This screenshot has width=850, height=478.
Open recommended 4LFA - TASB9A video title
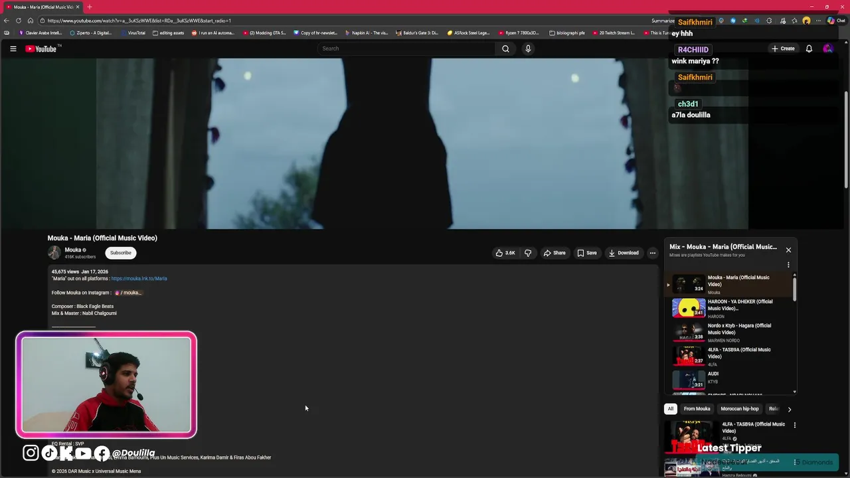click(753, 428)
